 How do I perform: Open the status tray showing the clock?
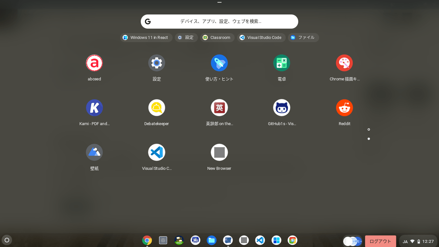[x=418, y=241]
